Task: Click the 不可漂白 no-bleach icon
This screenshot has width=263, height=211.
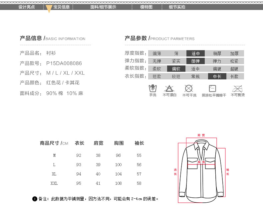Action: point(169,88)
